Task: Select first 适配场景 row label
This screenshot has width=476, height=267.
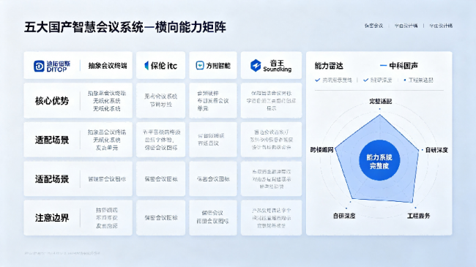Action: click(x=52, y=140)
